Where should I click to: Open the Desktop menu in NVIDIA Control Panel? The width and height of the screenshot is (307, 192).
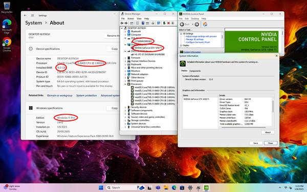(195, 18)
